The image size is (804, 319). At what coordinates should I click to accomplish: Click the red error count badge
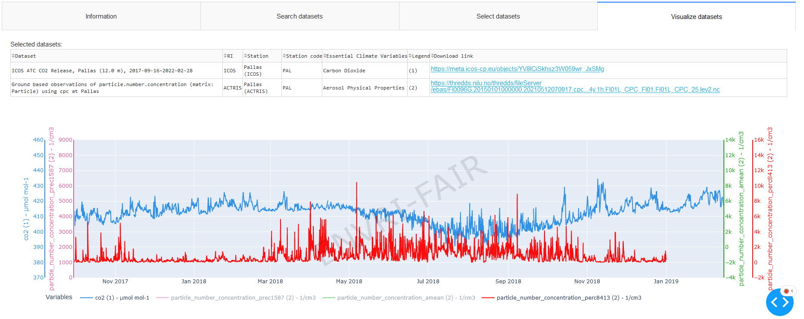pyautogui.click(x=788, y=291)
